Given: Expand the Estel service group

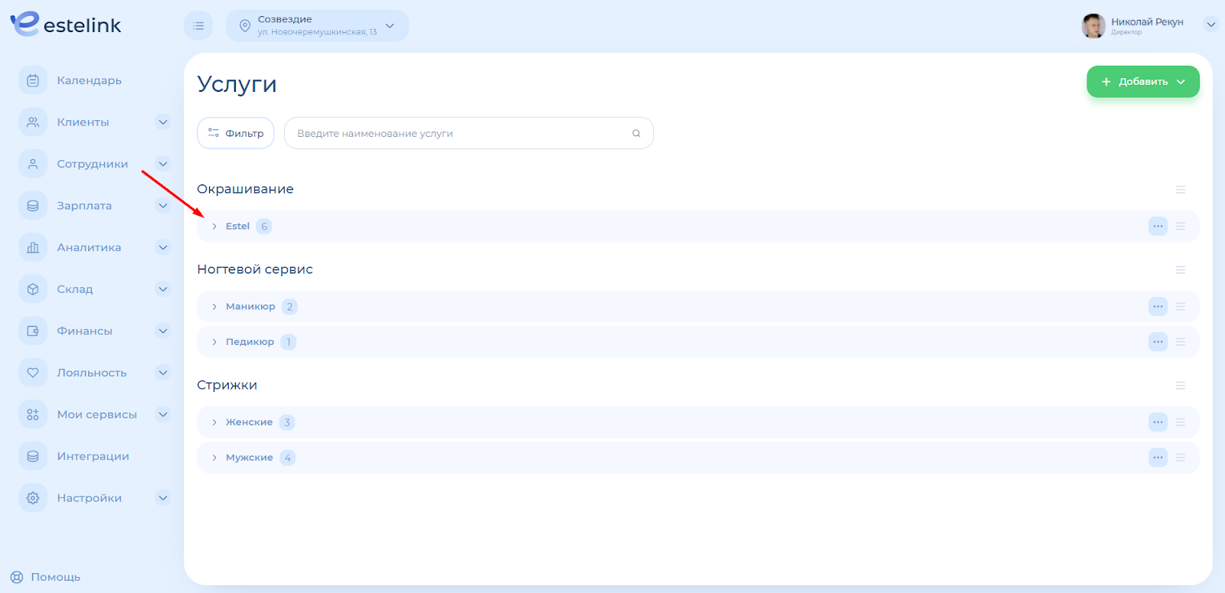Looking at the screenshot, I should (x=215, y=226).
